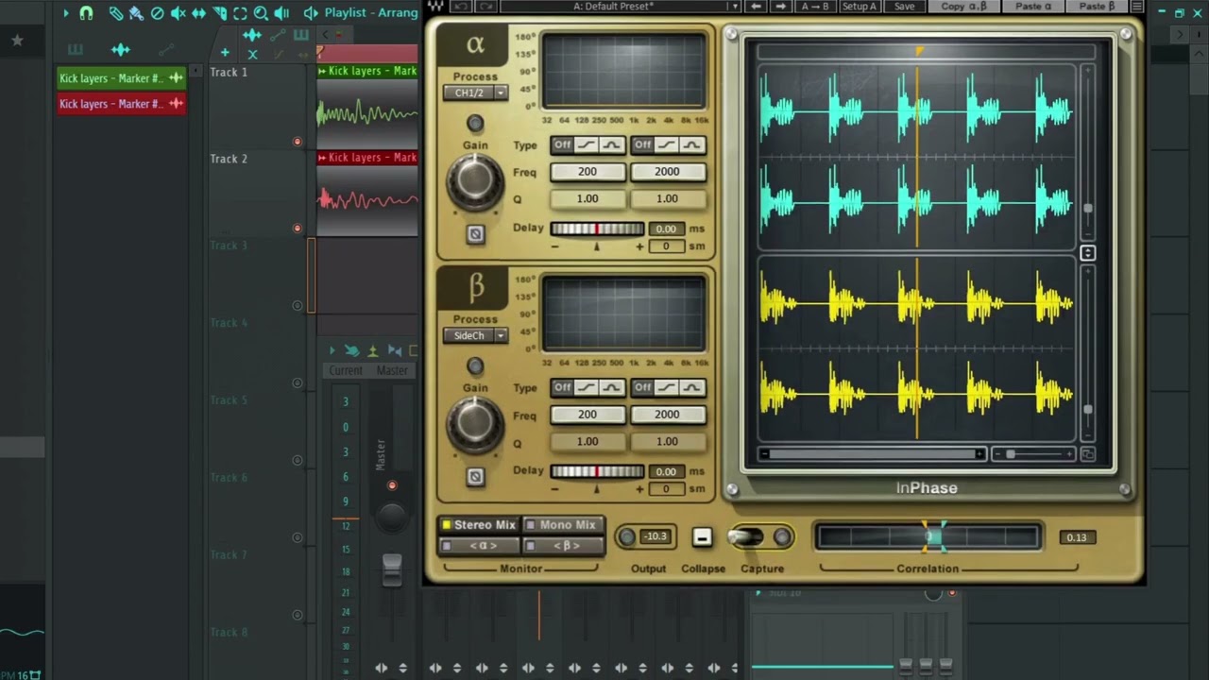Open the A: Default Preset dropdown
The width and height of the screenshot is (1209, 680).
click(x=620, y=6)
